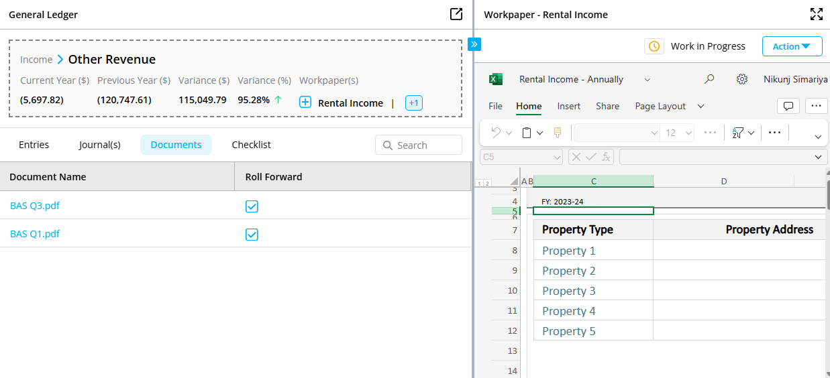This screenshot has width=830, height=378.
Task: Open Excel settings gear
Action: coord(742,79)
